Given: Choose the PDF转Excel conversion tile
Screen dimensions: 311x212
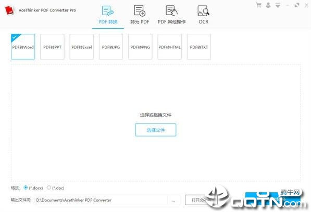Looking at the screenshot, I should coord(82,47).
